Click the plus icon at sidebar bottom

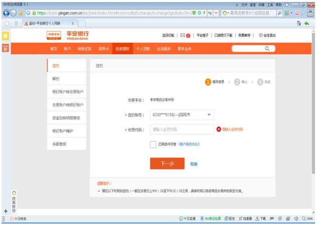(6, 211)
